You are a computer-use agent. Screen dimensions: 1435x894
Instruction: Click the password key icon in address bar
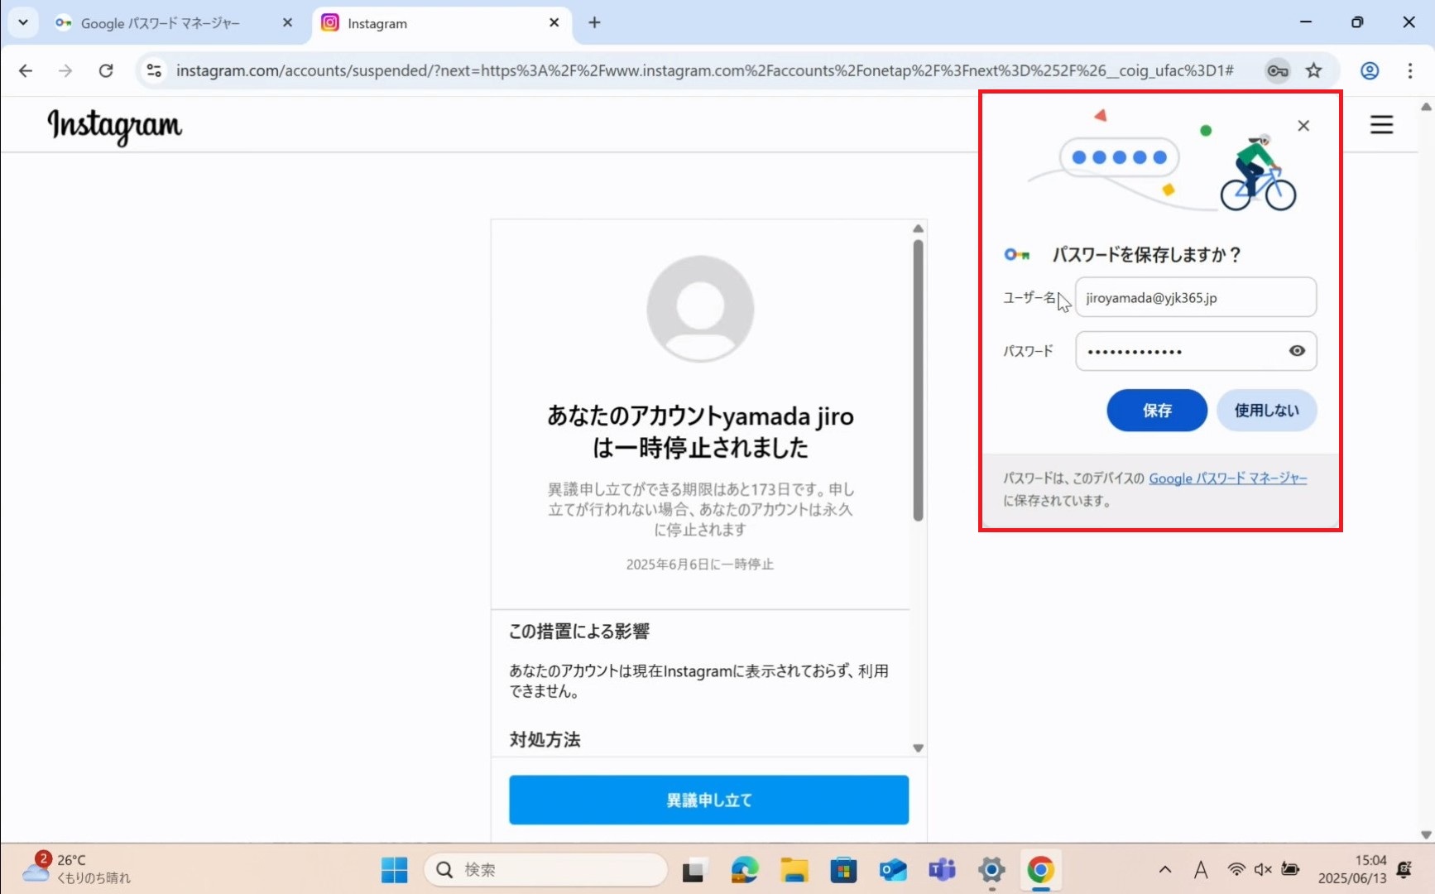point(1277,71)
